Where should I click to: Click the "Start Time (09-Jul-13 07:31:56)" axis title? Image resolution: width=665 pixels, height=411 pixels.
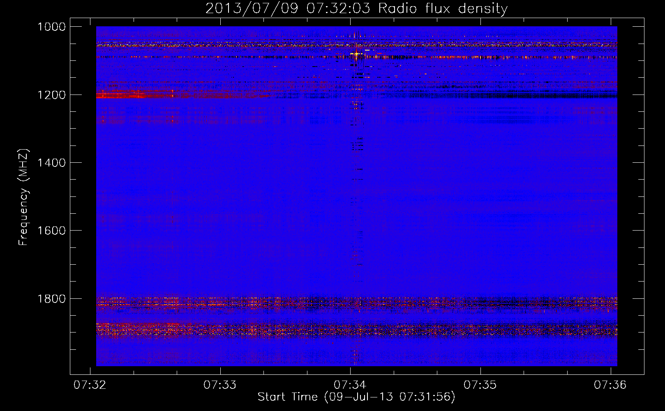point(356,397)
